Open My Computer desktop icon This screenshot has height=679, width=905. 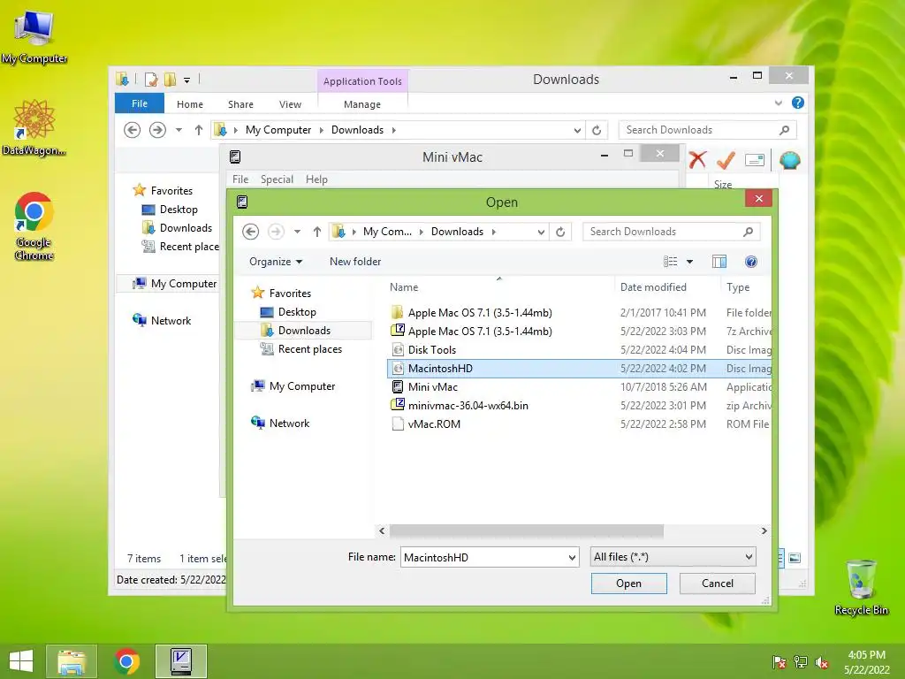click(x=34, y=37)
